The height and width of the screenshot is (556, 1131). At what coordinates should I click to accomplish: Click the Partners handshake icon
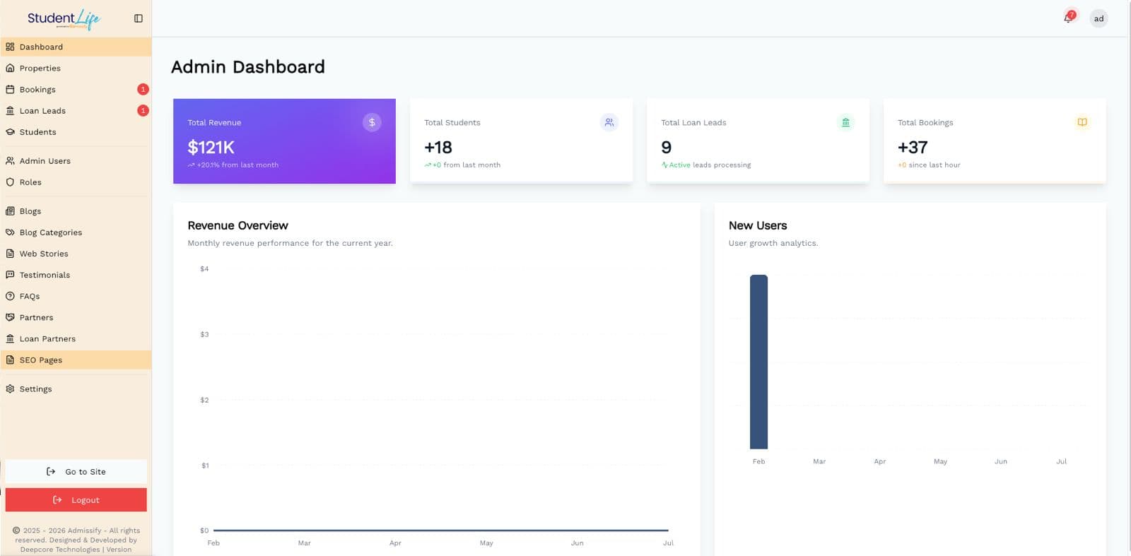(10, 317)
